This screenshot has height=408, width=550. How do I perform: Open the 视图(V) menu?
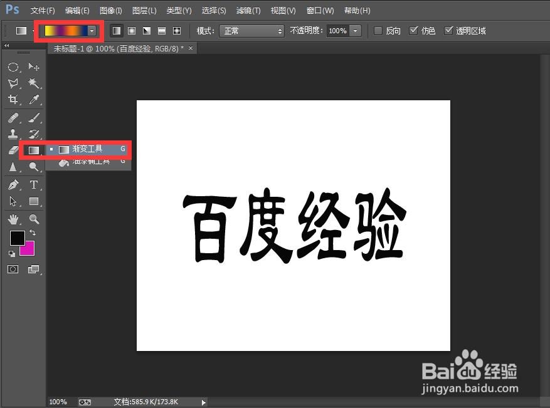(x=283, y=11)
